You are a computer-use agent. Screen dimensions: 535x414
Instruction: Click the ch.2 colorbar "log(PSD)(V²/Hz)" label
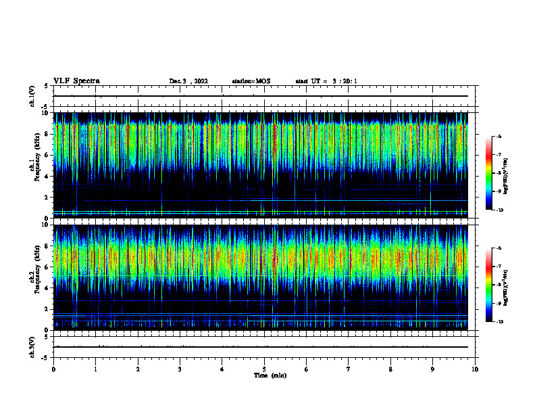[506, 287]
